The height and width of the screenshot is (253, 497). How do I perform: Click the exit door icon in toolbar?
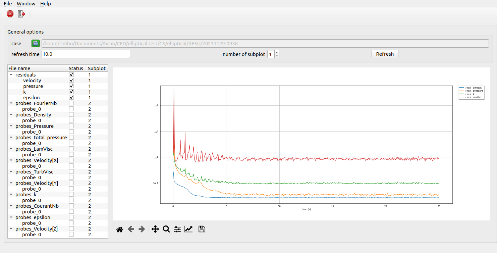(21, 14)
